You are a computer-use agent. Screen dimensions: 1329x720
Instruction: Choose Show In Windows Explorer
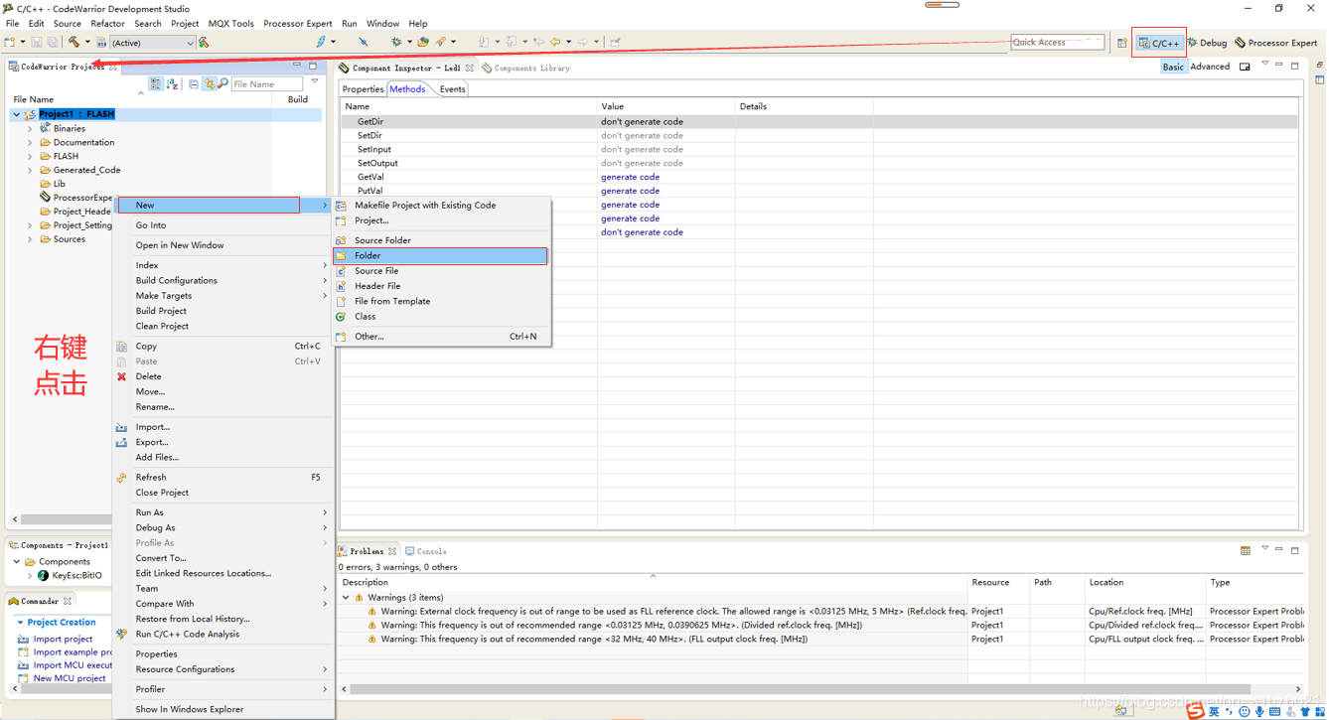[189, 710]
